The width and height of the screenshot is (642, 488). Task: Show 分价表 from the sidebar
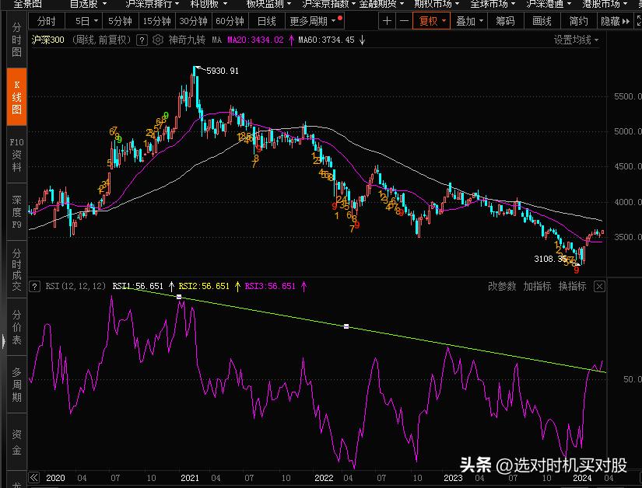pos(16,327)
